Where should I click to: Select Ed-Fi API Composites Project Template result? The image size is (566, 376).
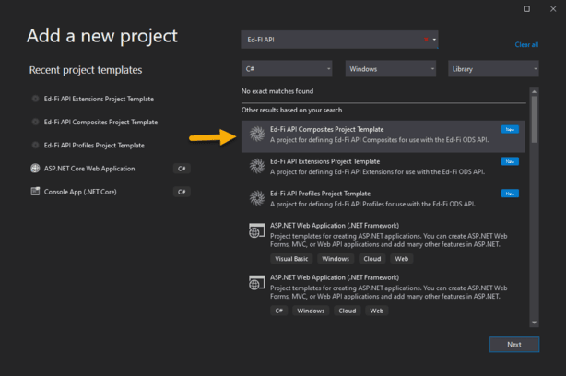tap(383, 136)
